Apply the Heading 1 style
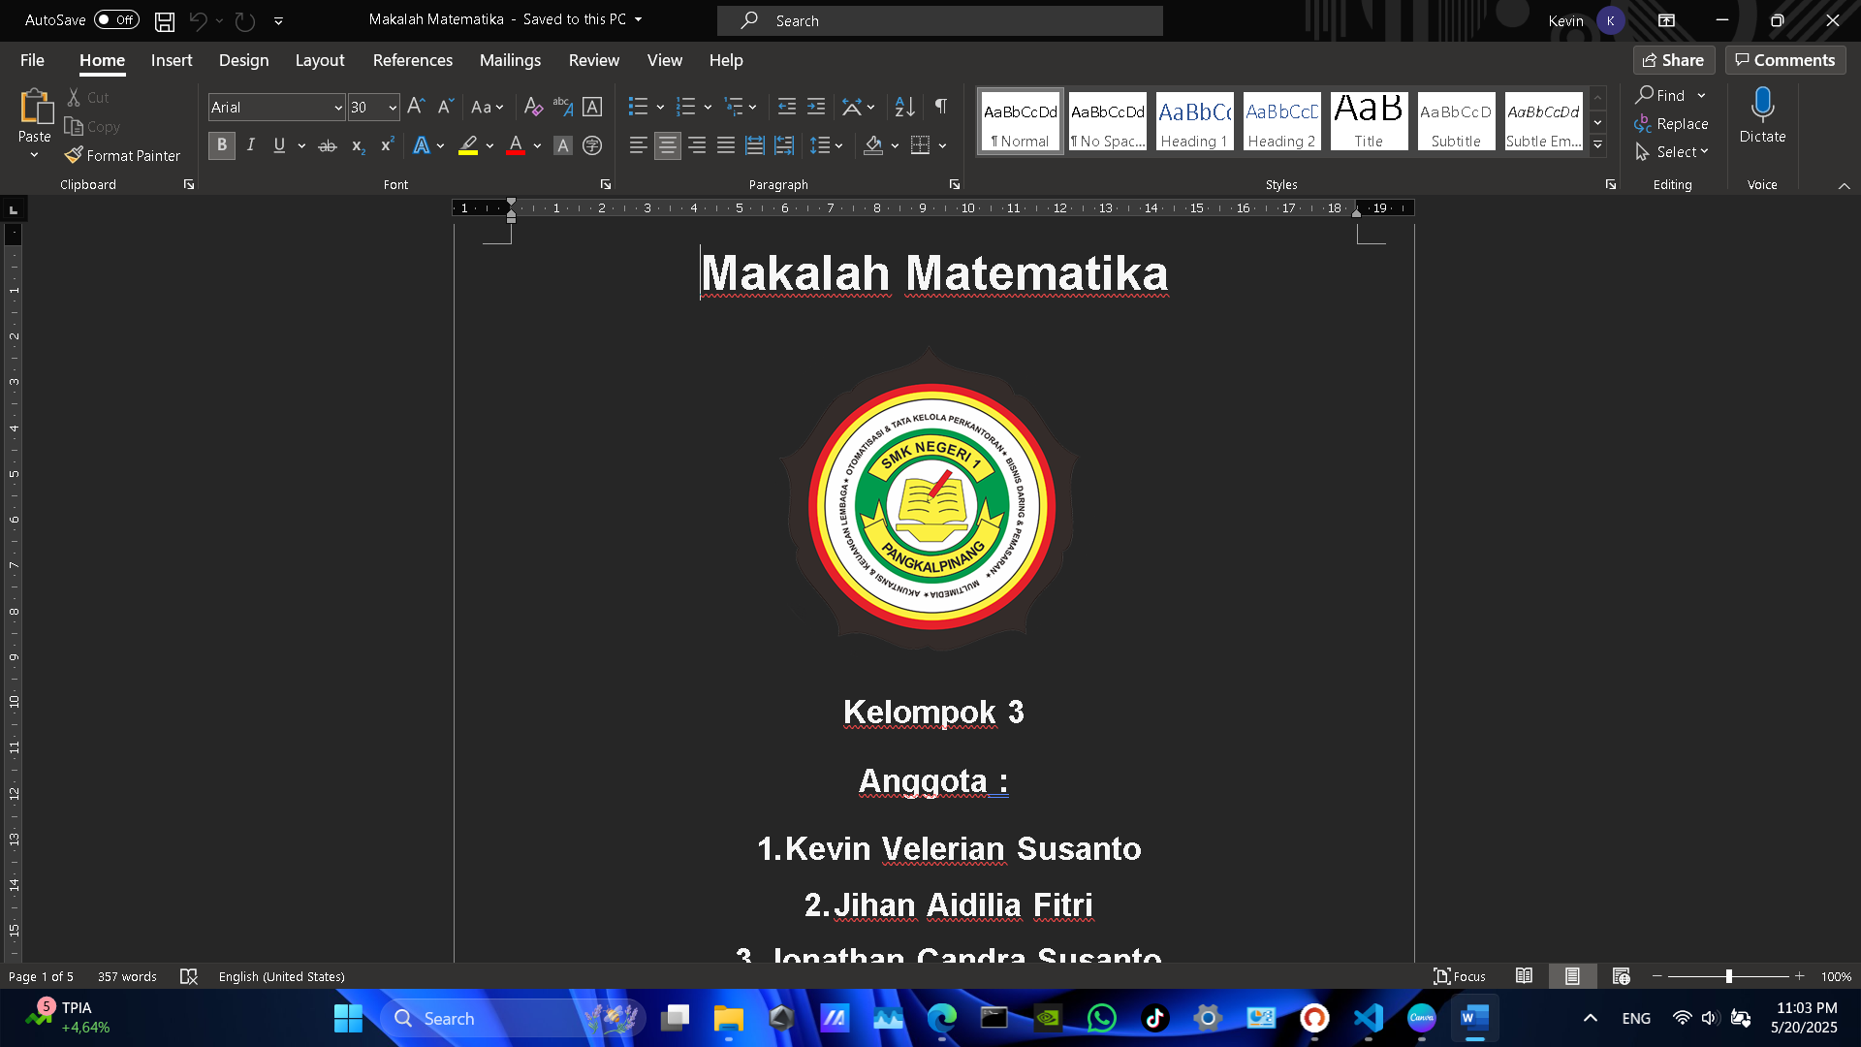 (x=1194, y=121)
